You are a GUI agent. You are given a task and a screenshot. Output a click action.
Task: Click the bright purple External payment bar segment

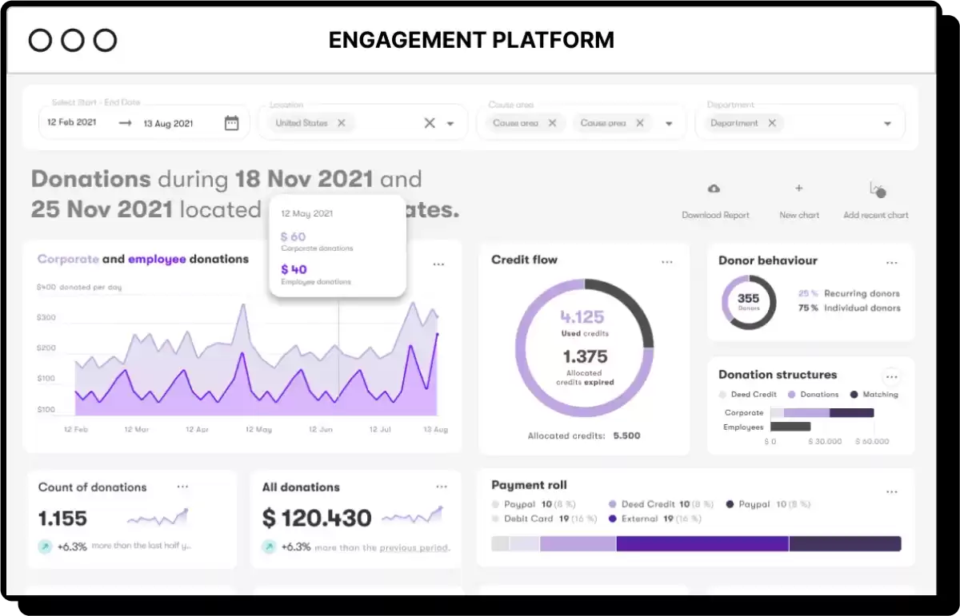[702, 544]
